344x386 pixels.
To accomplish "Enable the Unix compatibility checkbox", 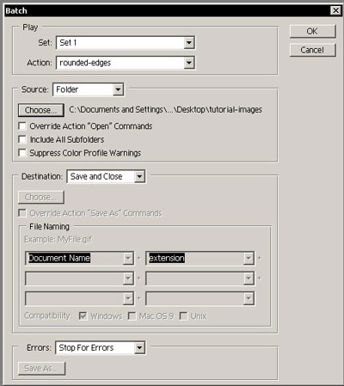I will click(x=183, y=316).
